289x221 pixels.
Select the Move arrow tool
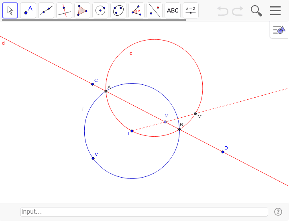[x=10, y=10]
